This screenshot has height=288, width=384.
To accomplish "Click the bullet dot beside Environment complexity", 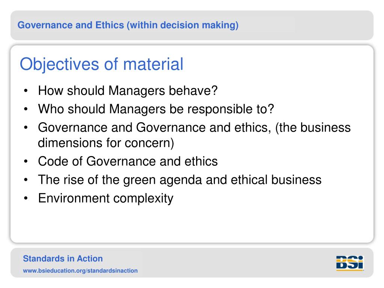I will tap(26, 198).
